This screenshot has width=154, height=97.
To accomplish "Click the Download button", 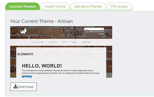I will [23, 87].
